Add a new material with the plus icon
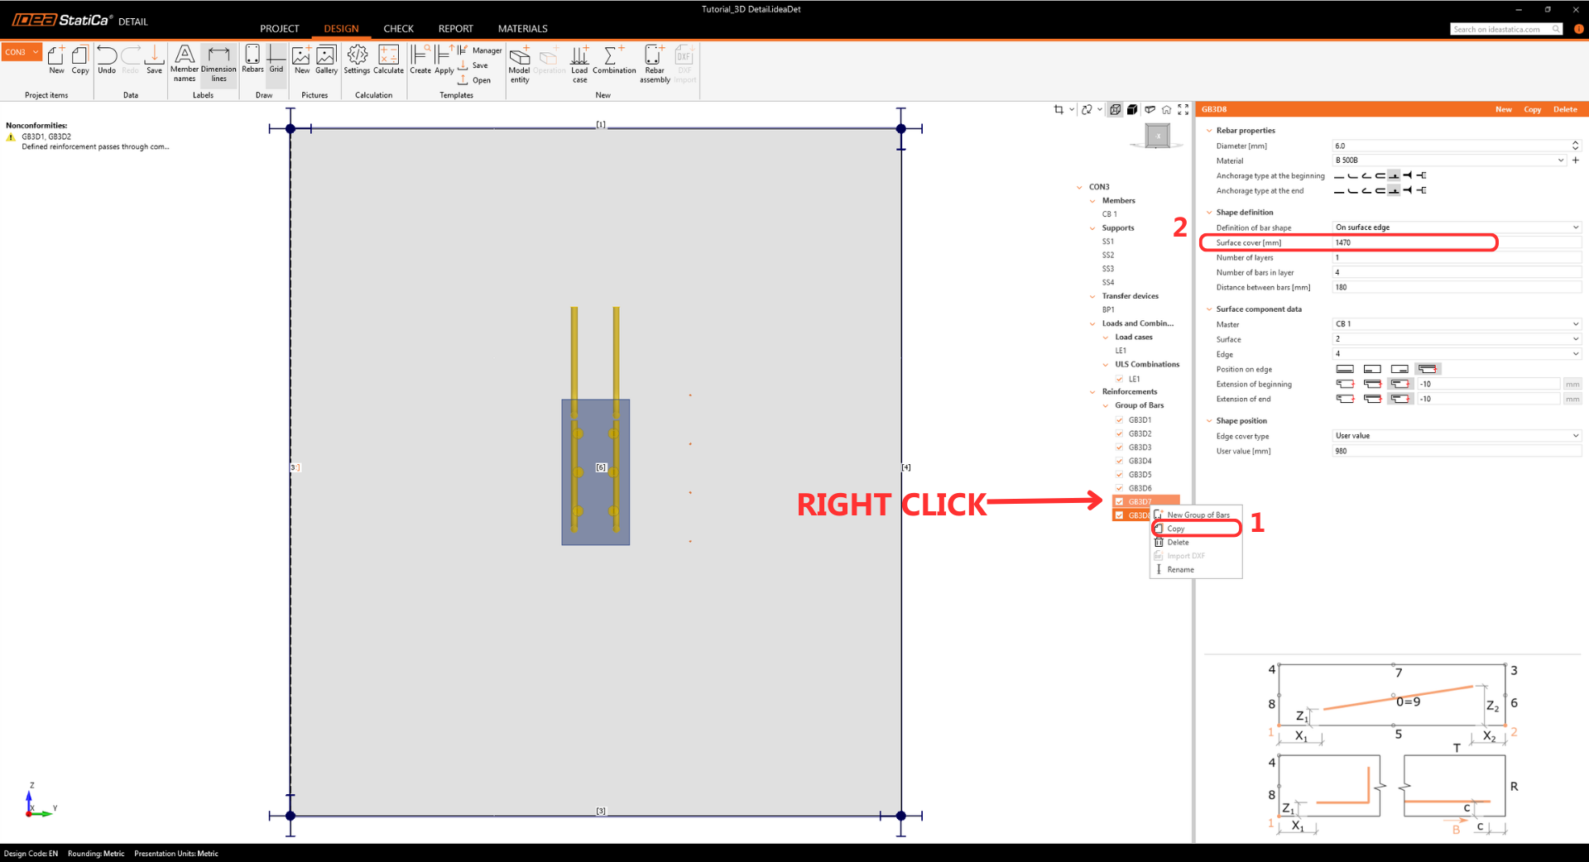This screenshot has height=862, width=1589. (1576, 160)
